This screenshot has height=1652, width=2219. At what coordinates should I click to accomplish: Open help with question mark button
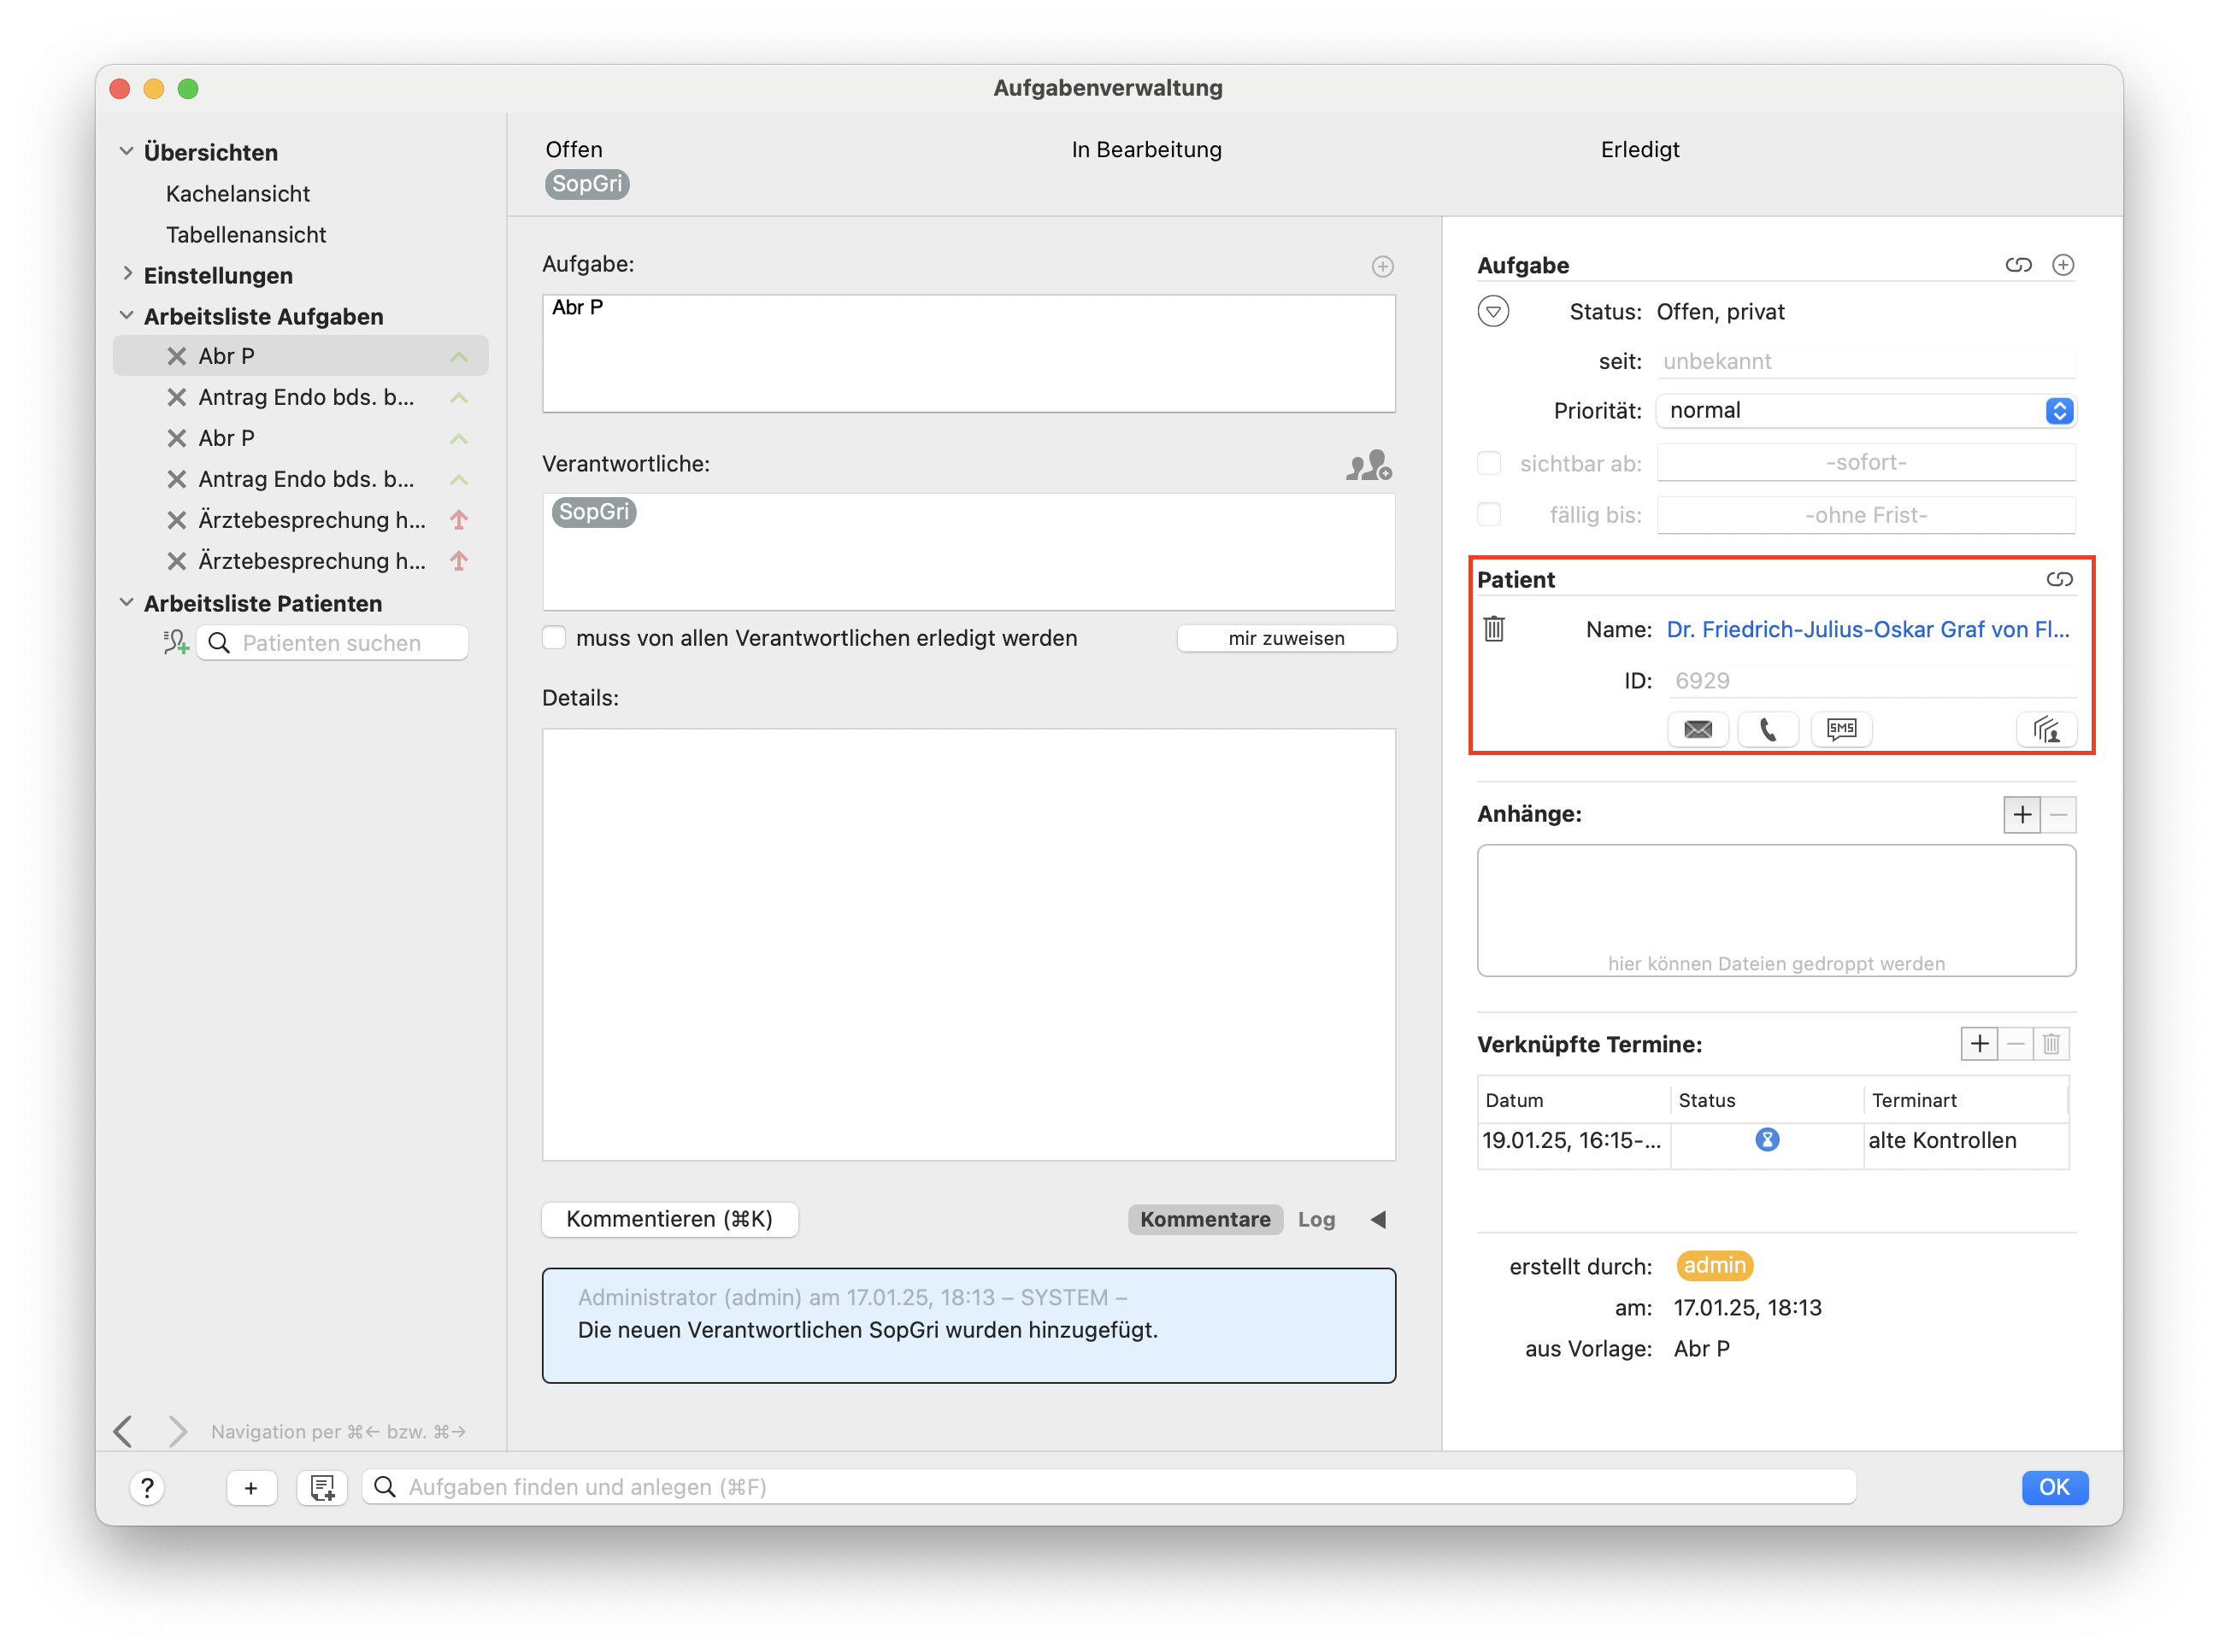coord(147,1488)
